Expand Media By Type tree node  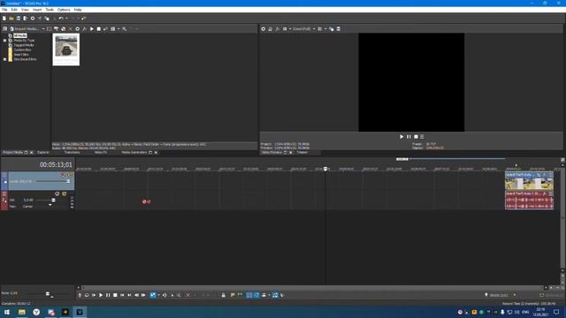4,41
